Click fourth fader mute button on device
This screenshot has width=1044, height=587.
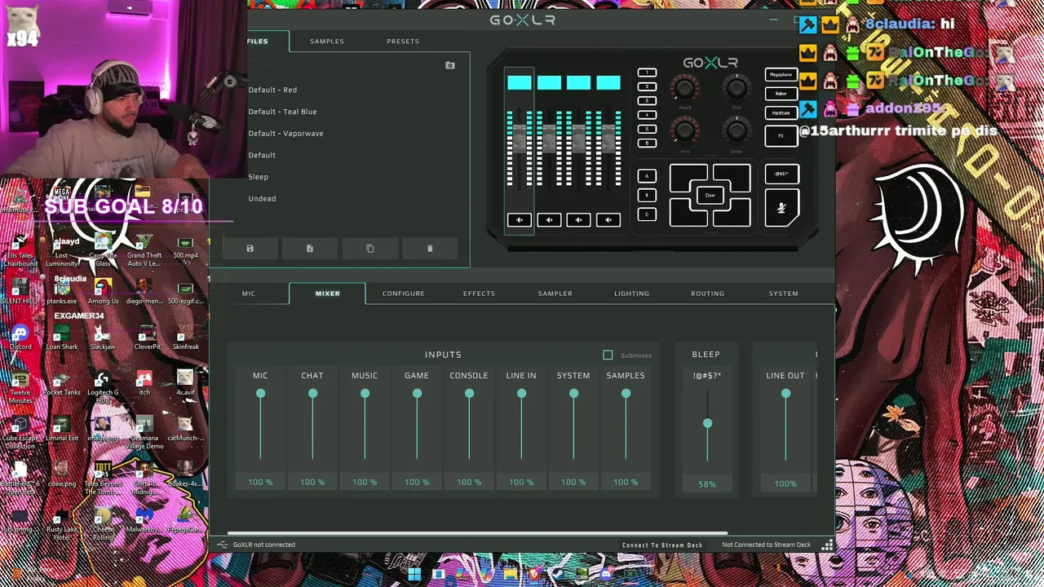point(608,219)
